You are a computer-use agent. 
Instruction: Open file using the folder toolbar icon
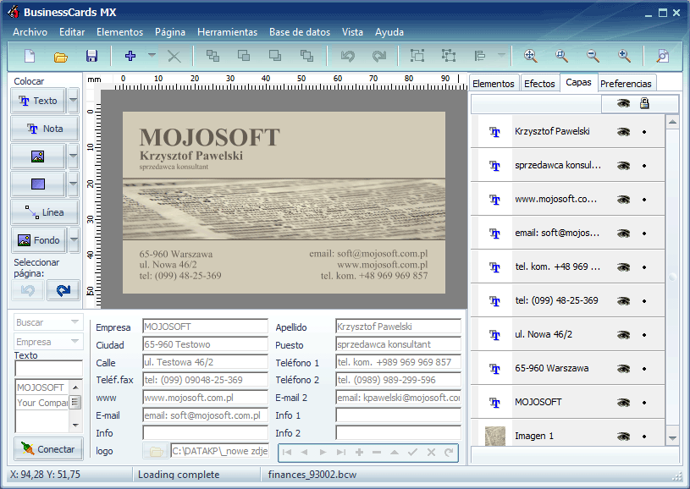click(x=60, y=57)
